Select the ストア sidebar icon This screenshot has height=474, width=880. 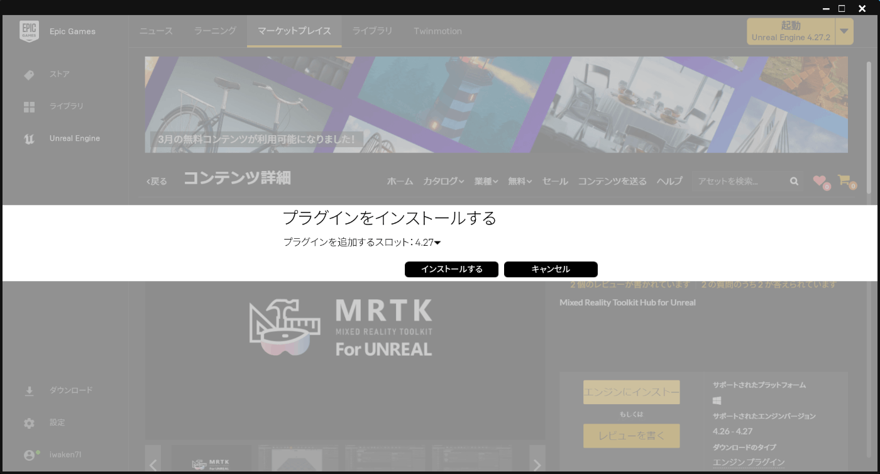click(x=29, y=74)
